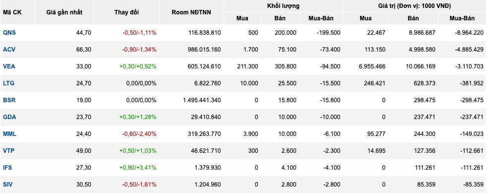This screenshot has width=488, height=195.
Task: Click the Bán header under Khối lượng
Action: [280, 18]
